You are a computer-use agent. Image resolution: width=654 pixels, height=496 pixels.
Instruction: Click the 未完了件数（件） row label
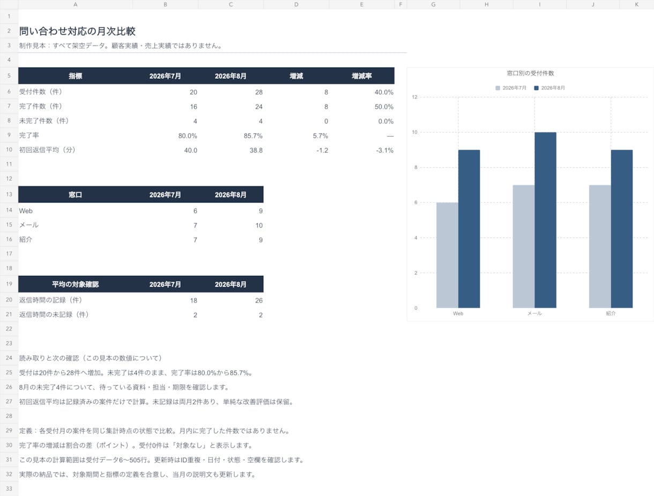point(44,121)
